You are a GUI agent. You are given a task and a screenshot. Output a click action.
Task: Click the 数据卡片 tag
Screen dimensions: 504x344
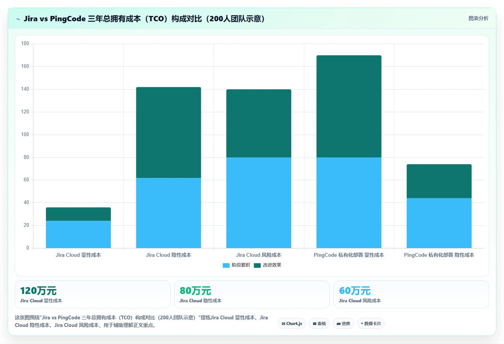[x=371, y=324]
